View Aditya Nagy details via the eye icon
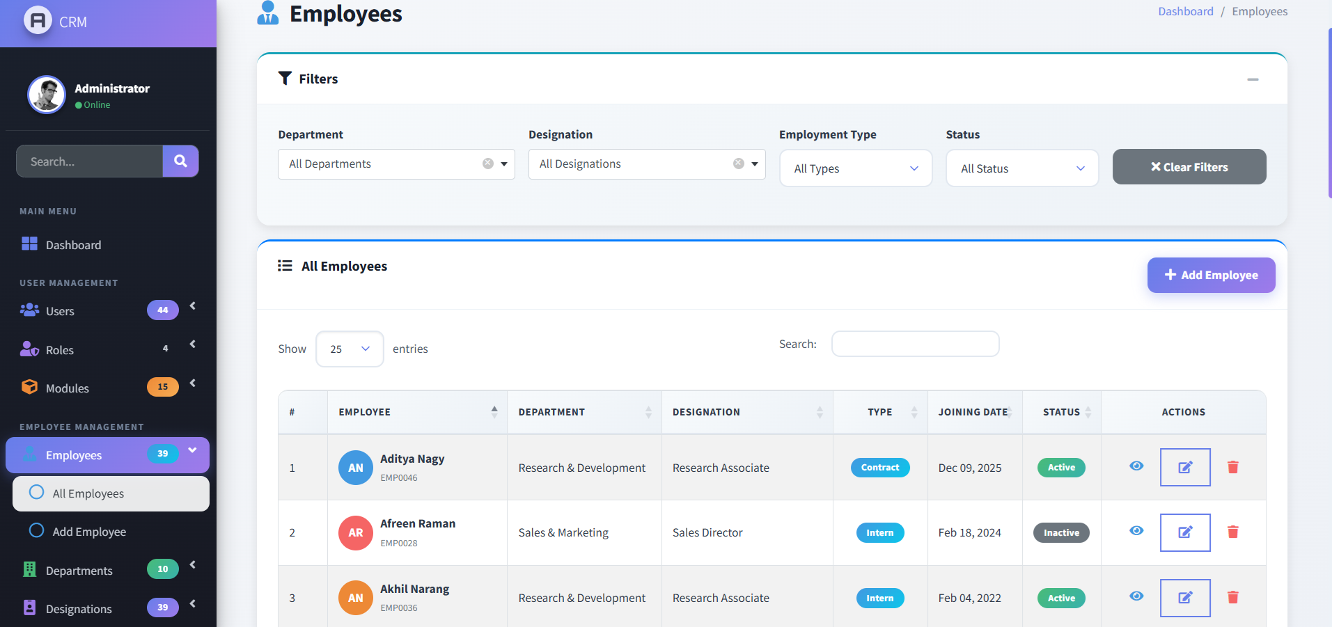Viewport: 1332px width, 627px height. click(x=1136, y=466)
